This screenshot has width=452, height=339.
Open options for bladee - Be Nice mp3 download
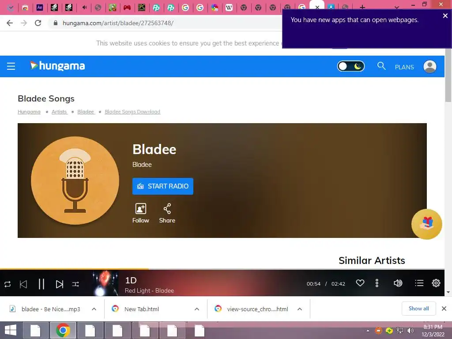94,309
